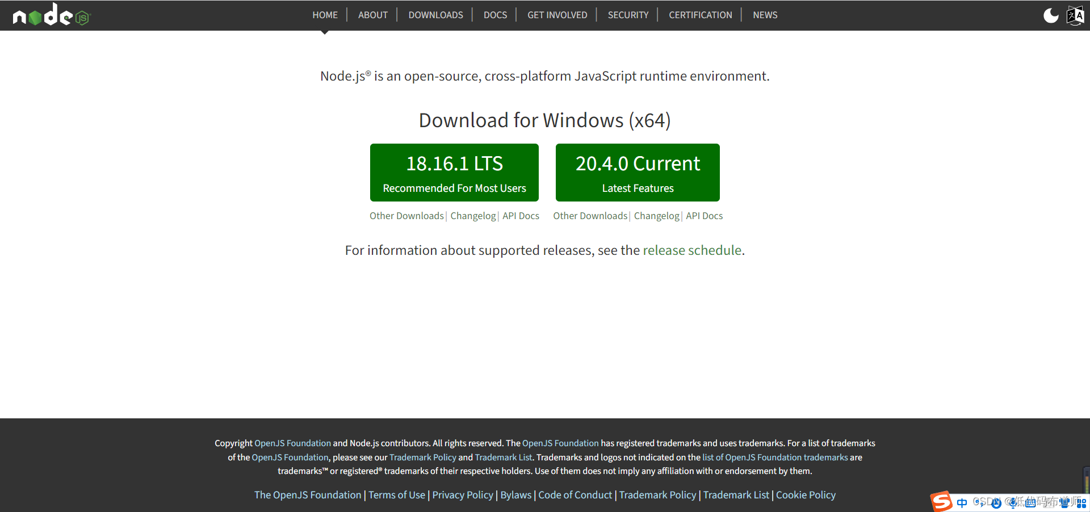
Task: Toggle the 中 Chinese input mode icon
Action: (962, 503)
